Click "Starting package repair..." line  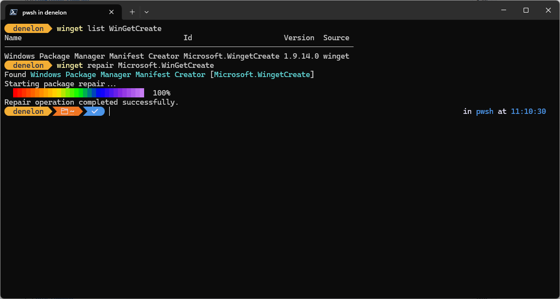coord(60,84)
